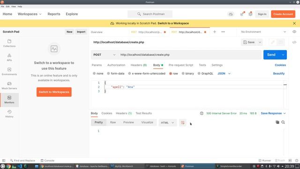Screen dimensions: 300x169
Task: Click the Sign In button
Action: pyautogui.click(x=262, y=14)
